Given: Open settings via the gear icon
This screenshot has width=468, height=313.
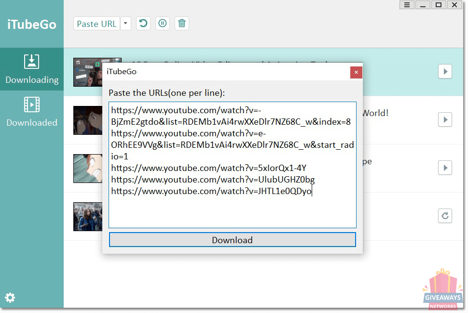Looking at the screenshot, I should [10, 298].
